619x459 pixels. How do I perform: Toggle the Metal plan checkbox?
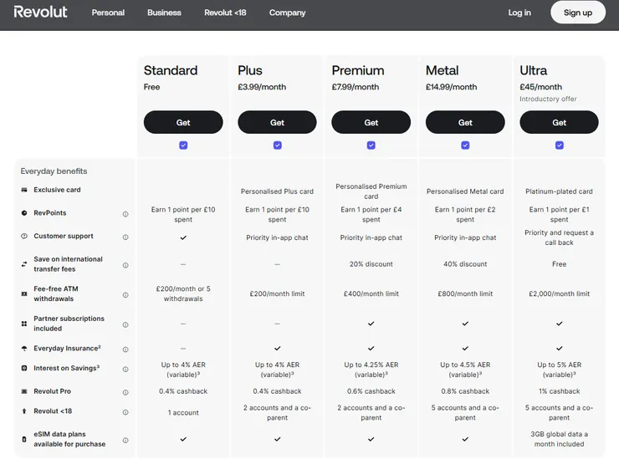click(465, 145)
